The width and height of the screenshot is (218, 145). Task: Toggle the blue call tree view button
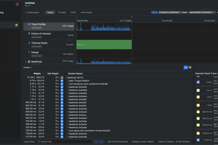(x=186, y=67)
